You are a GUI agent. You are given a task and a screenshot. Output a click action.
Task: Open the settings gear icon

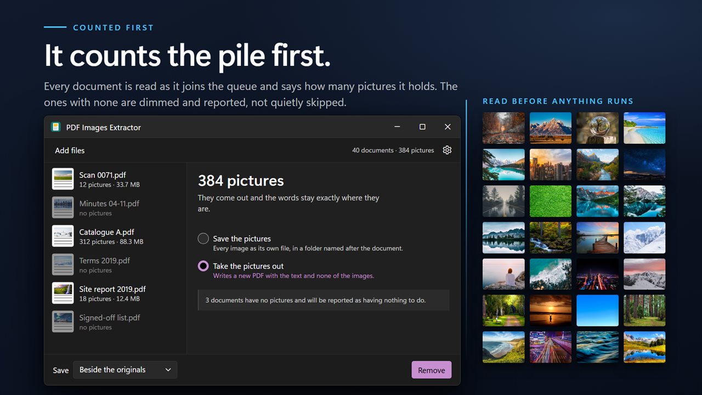(x=447, y=150)
